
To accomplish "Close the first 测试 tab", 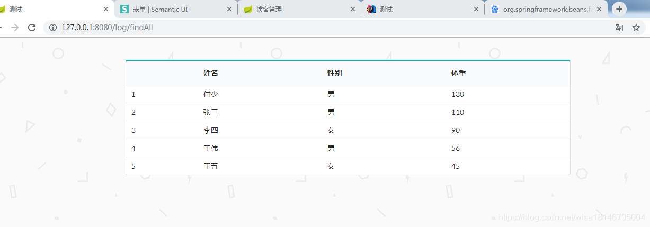I will click(106, 10).
